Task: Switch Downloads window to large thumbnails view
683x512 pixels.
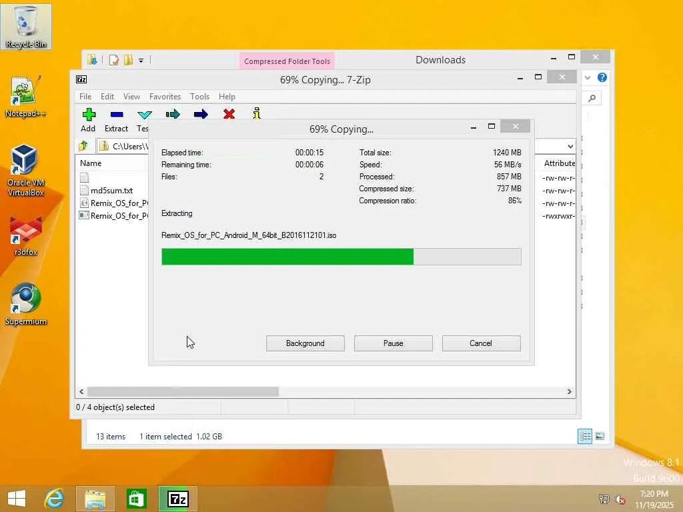Action: click(600, 436)
